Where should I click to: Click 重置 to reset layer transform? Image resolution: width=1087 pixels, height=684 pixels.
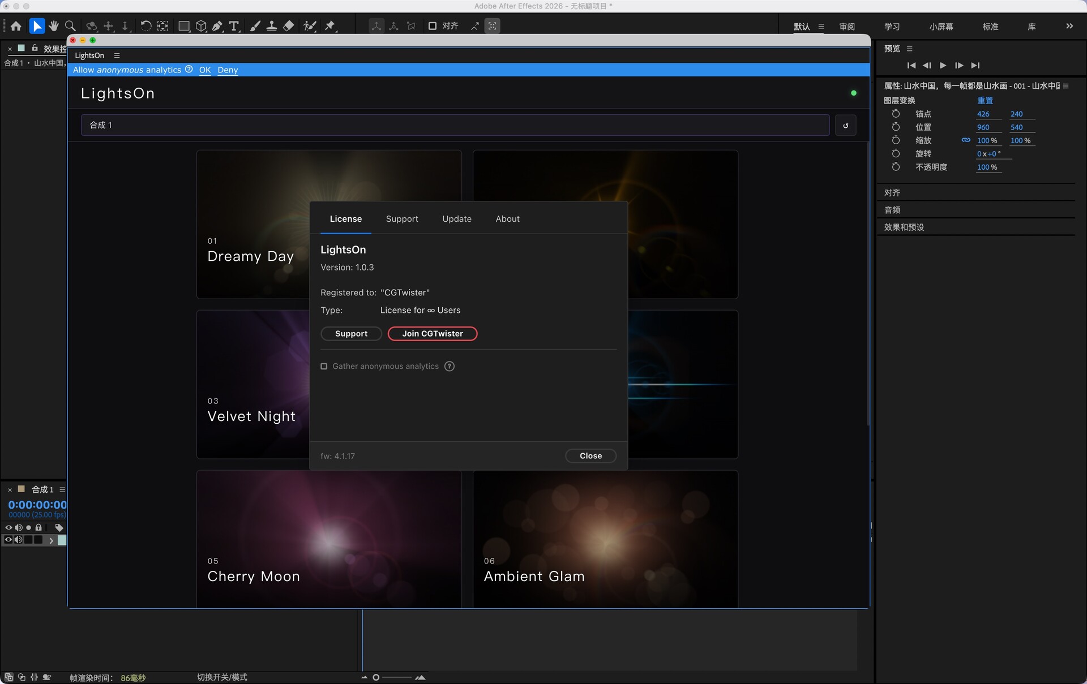[x=985, y=101]
